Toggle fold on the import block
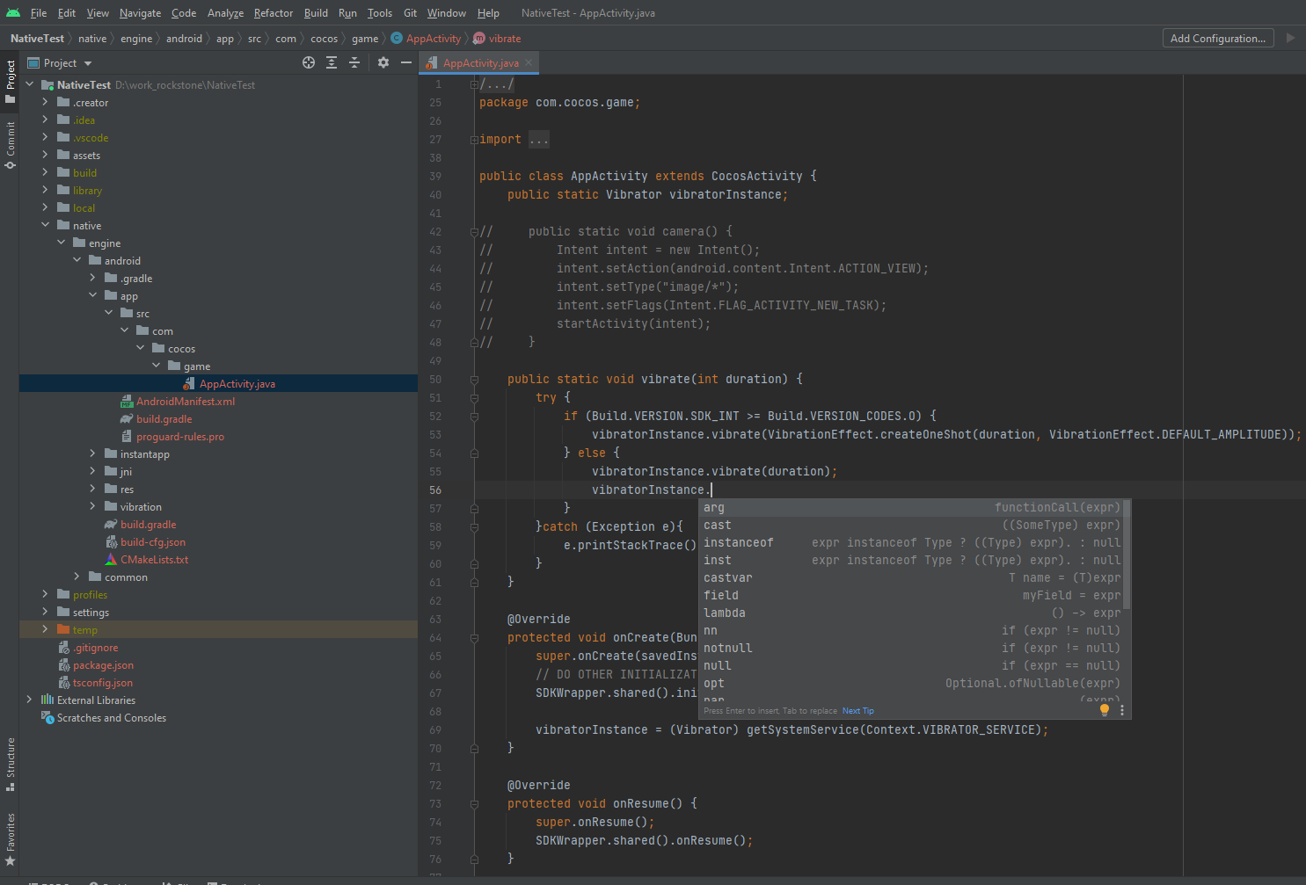1306x885 pixels. tap(474, 140)
